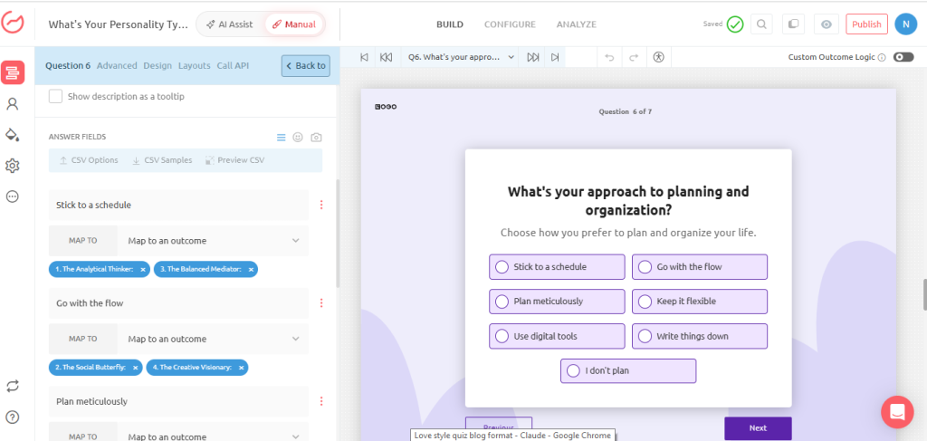Go to next question forward icon
Viewport: 927px width, 441px height.
pyautogui.click(x=532, y=57)
